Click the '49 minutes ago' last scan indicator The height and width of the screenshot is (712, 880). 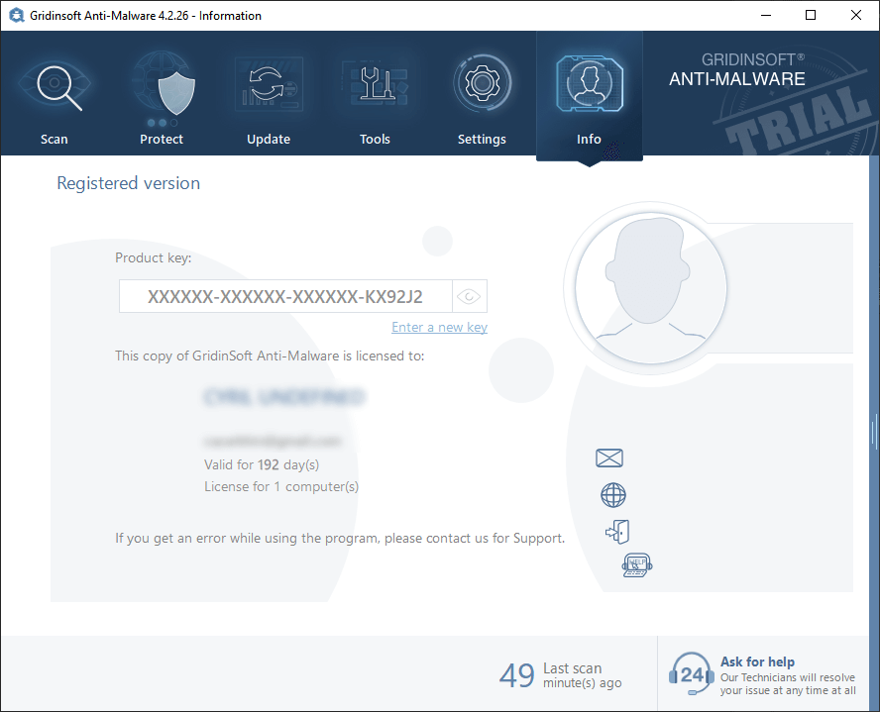(560, 675)
